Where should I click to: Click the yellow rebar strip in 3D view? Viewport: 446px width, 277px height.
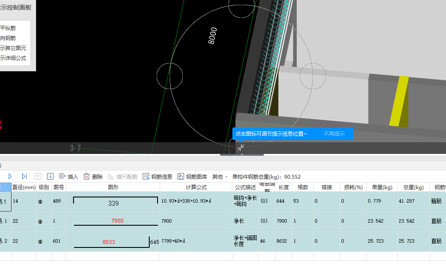pos(399,101)
